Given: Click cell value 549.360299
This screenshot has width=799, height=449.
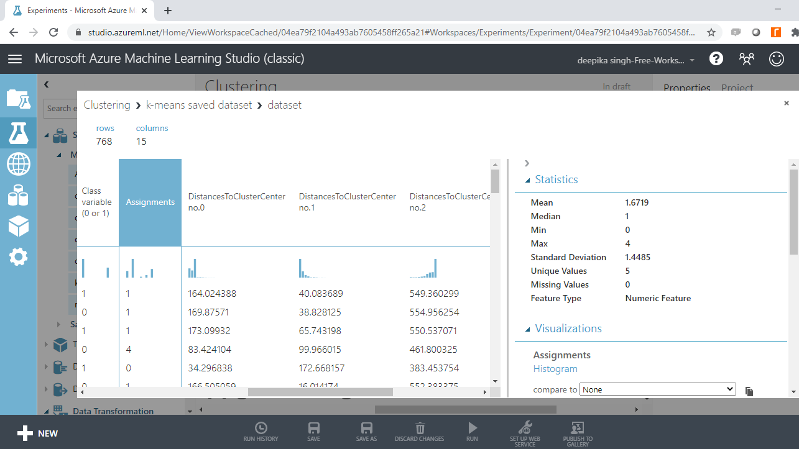Looking at the screenshot, I should pyautogui.click(x=435, y=293).
